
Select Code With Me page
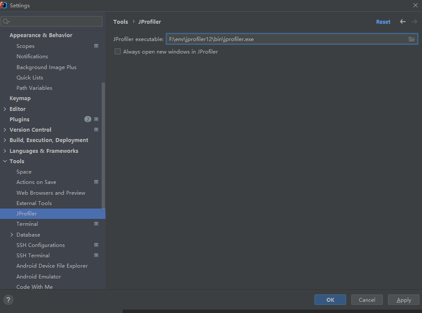(x=35, y=287)
